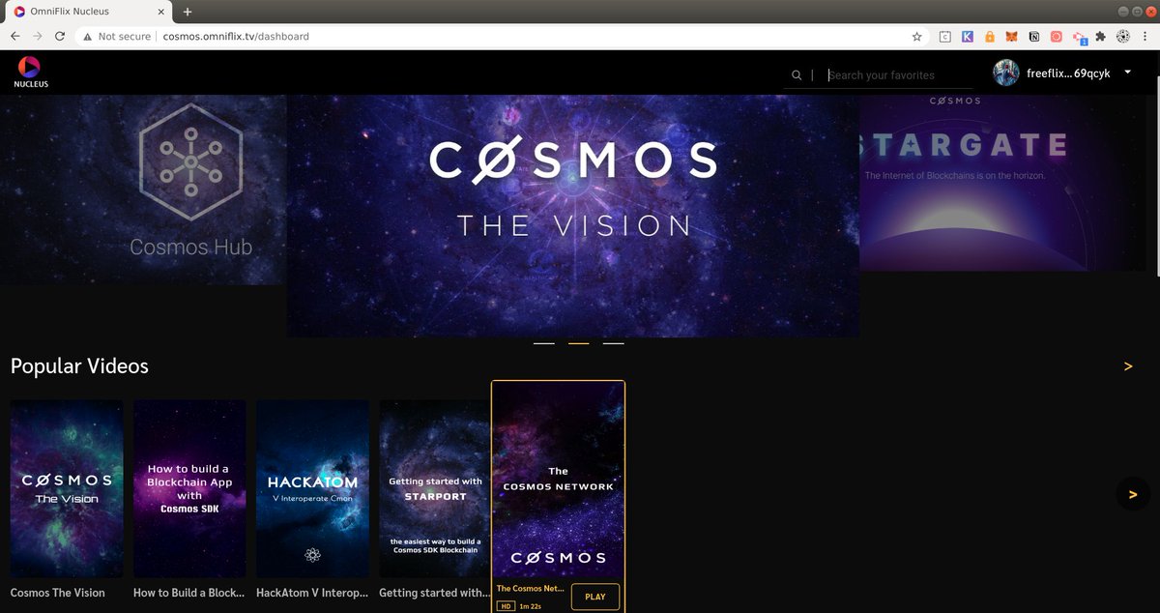Viewport: 1160px width, 613px height.
Task: Click the Getting started with... title
Action: click(x=435, y=593)
